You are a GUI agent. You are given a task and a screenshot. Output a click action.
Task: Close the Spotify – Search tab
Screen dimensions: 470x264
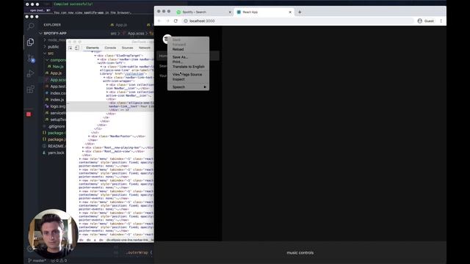230,12
